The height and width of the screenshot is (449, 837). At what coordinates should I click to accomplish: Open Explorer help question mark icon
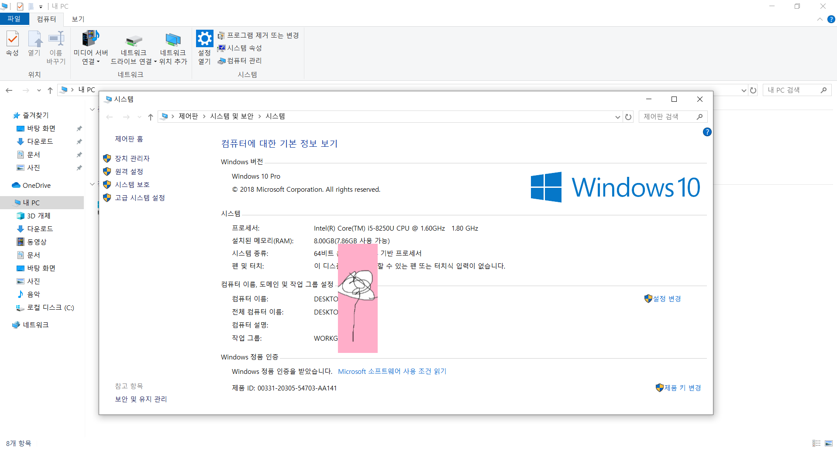tap(831, 19)
